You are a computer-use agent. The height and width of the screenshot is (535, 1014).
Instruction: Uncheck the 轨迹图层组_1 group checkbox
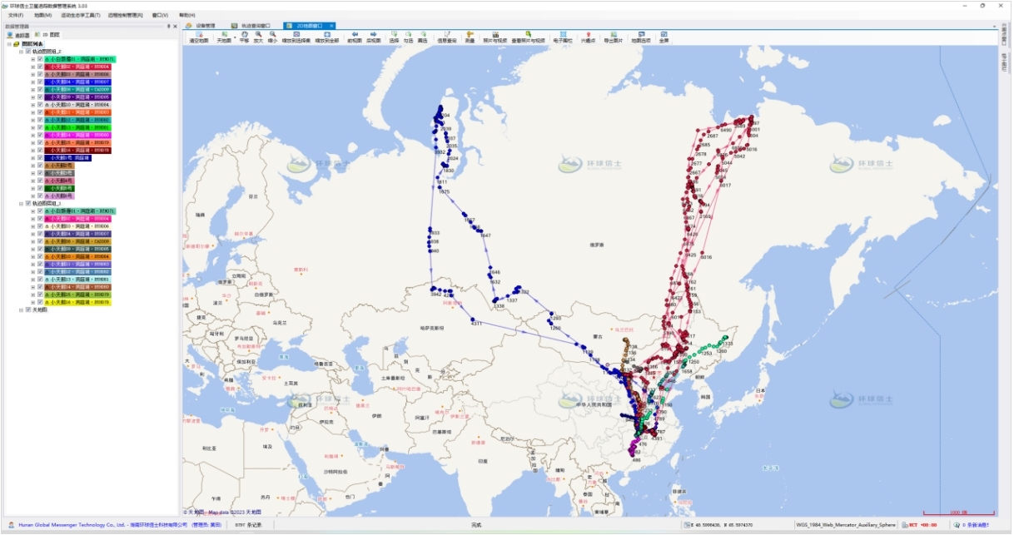[27, 203]
